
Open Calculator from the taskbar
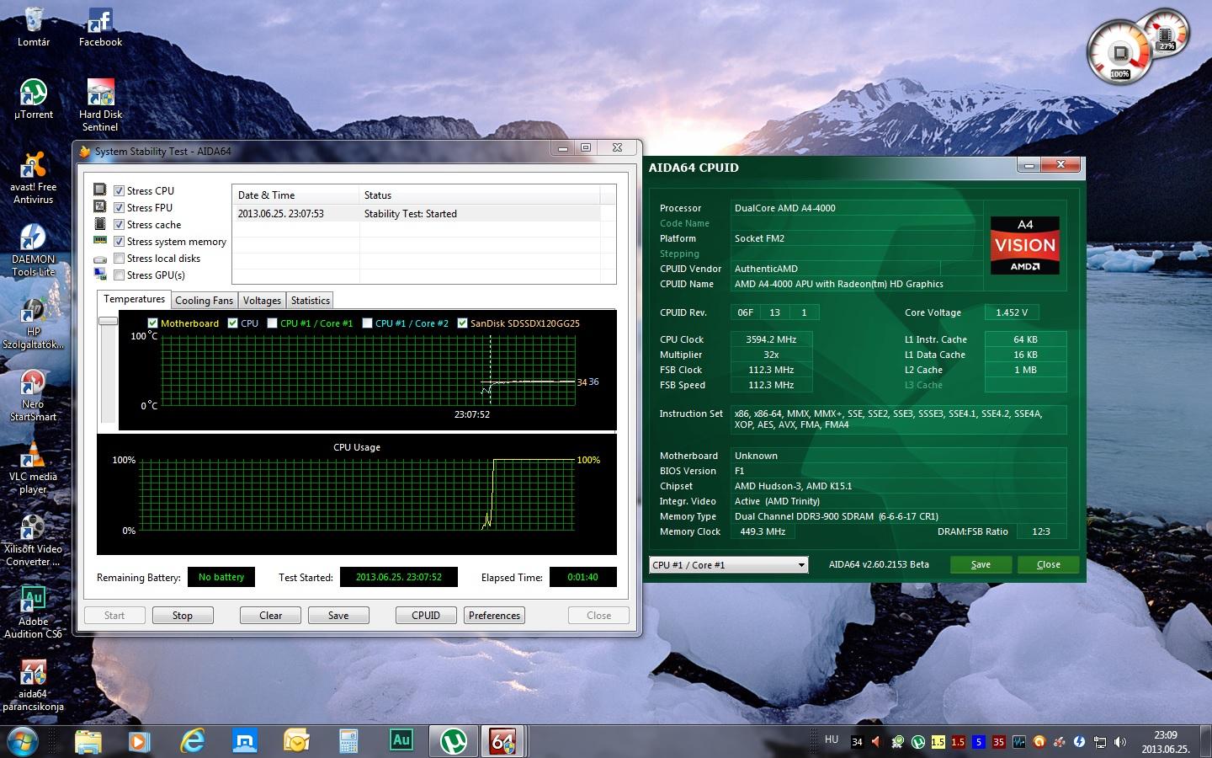click(348, 741)
